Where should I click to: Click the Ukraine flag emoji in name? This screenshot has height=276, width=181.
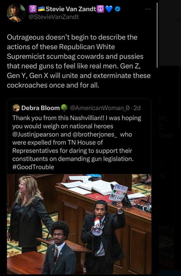point(41,9)
